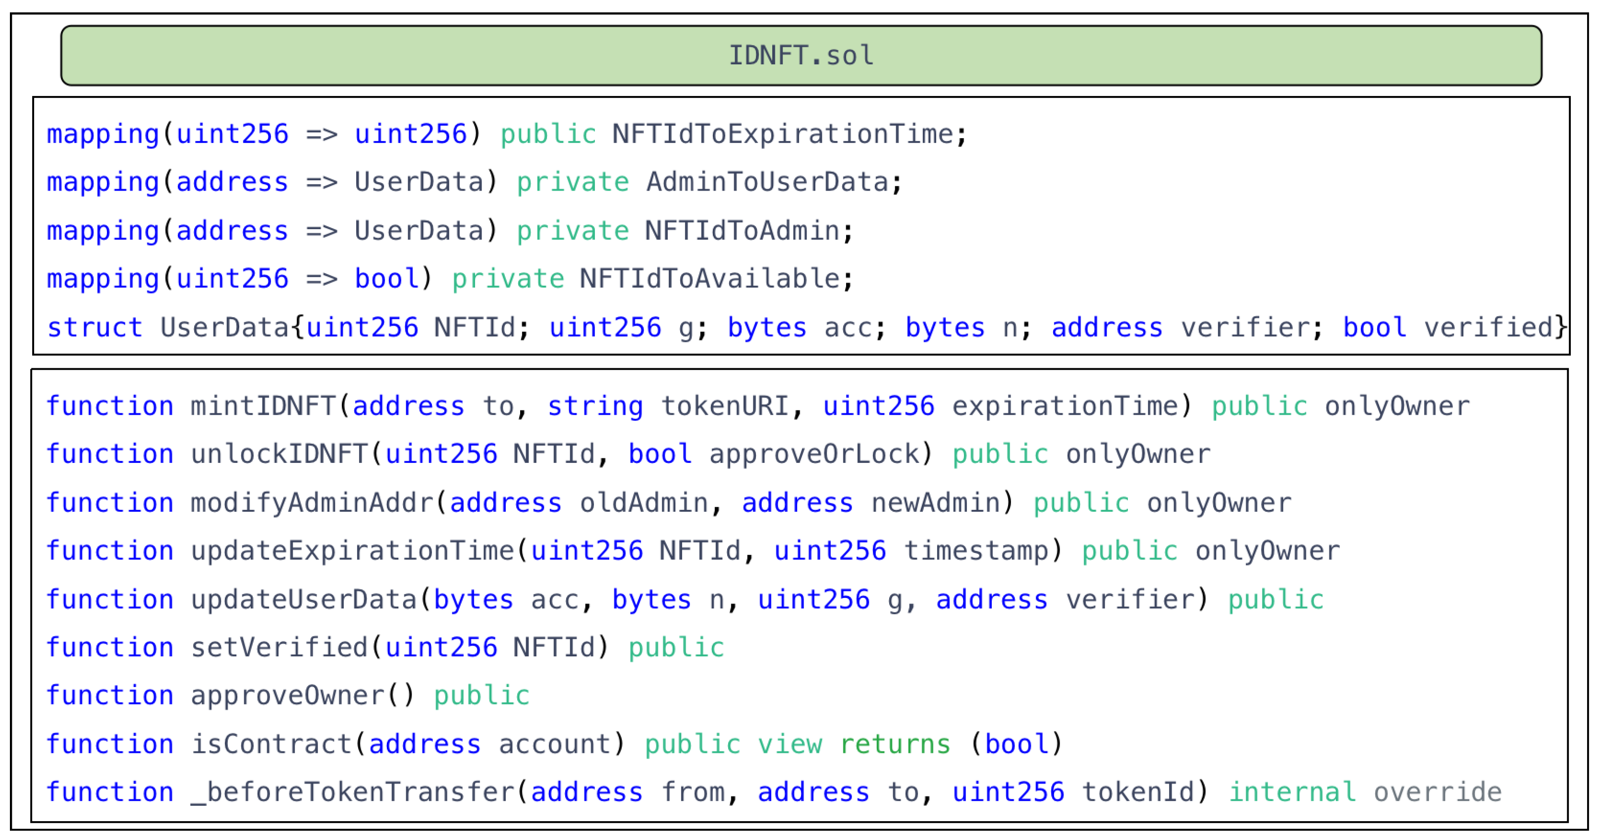Select the onlyOwner modifier on the mintIDNFT line
Image resolution: width=1600 pixels, height=840 pixels.
(1397, 406)
